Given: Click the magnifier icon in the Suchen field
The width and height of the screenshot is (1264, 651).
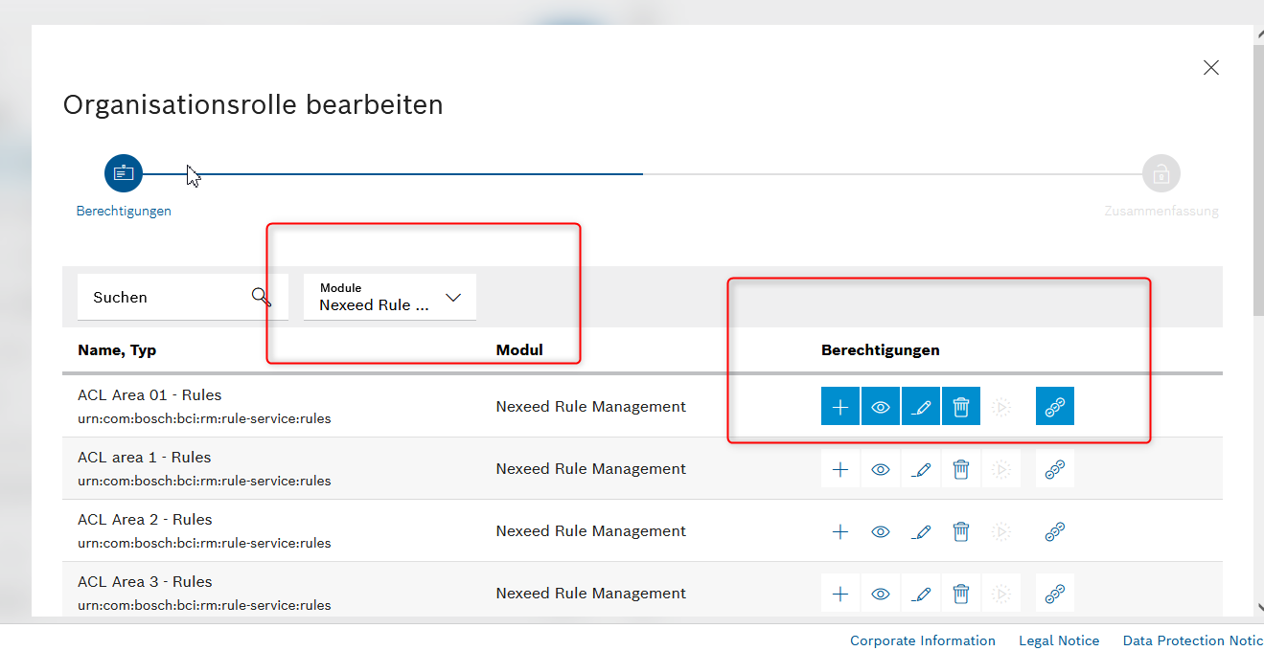Looking at the screenshot, I should coord(260,297).
